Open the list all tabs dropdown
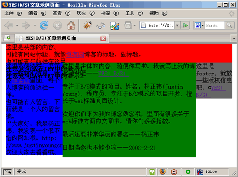Viewport: 238px width, 177px height. pyautogui.click(x=234, y=38)
